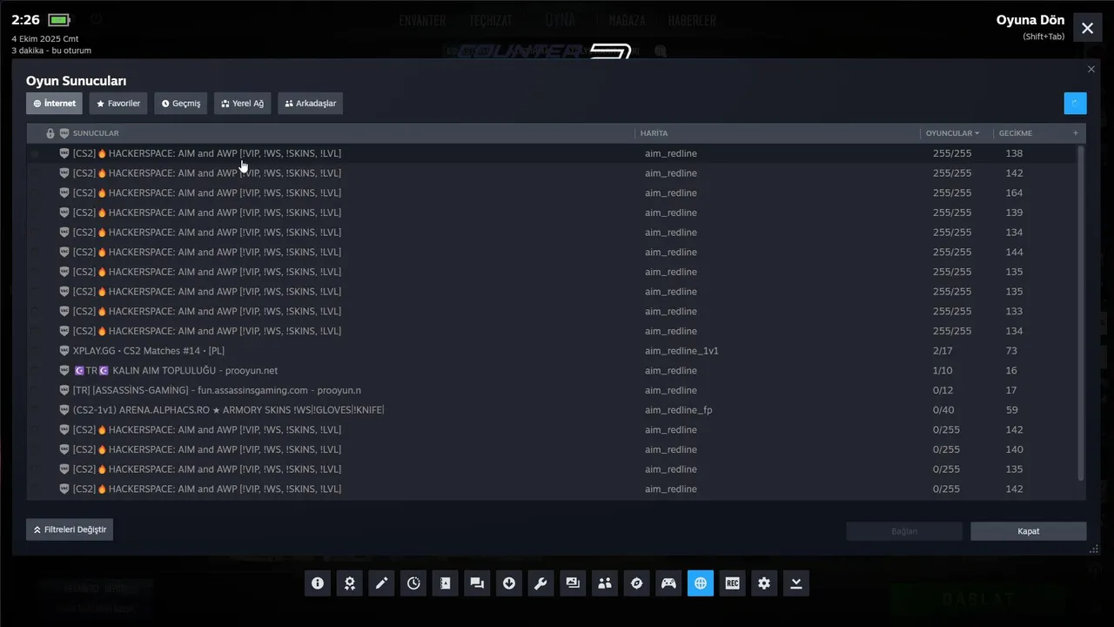Select the ASSASSINS-GAMING server row
The width and height of the screenshot is (1114, 627).
(551, 390)
